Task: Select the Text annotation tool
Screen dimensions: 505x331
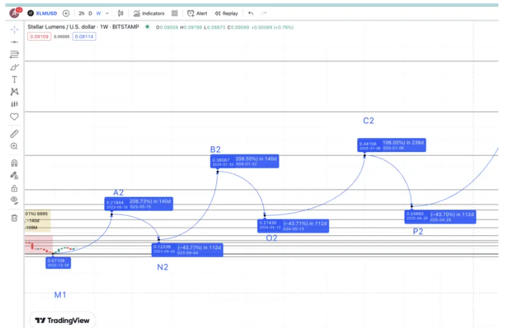Action: tap(14, 79)
